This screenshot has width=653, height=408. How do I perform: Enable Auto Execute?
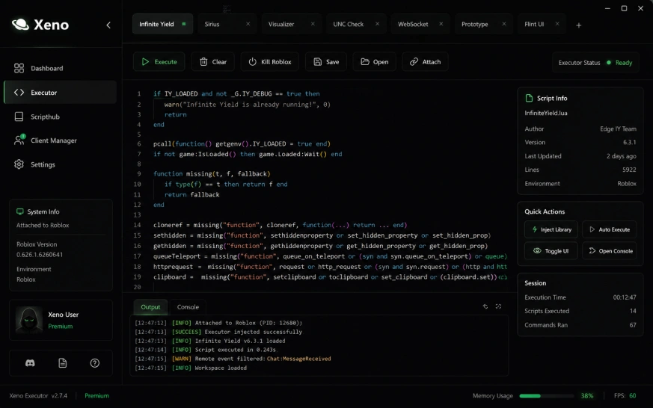[610, 229]
